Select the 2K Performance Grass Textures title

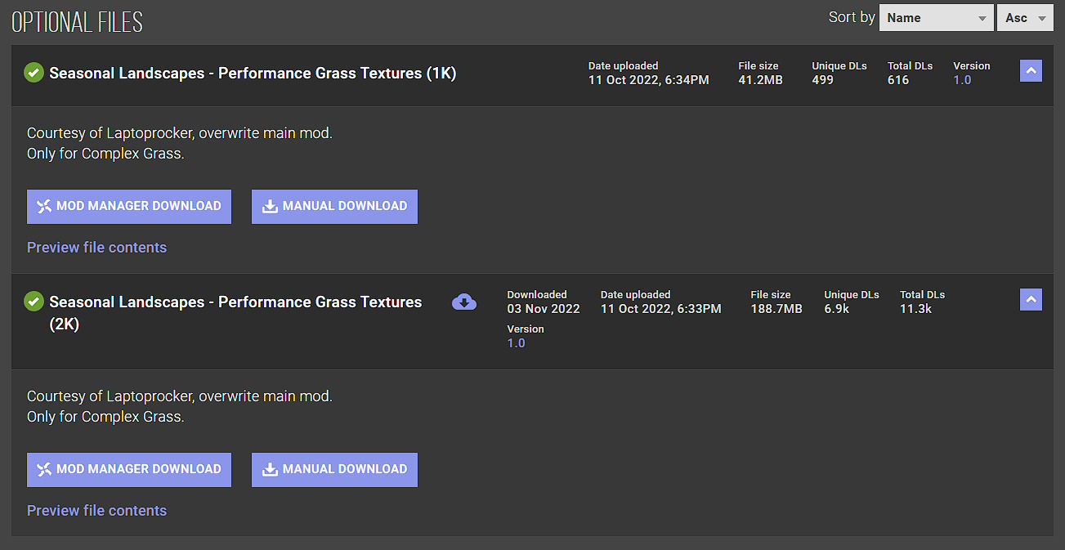tap(235, 313)
